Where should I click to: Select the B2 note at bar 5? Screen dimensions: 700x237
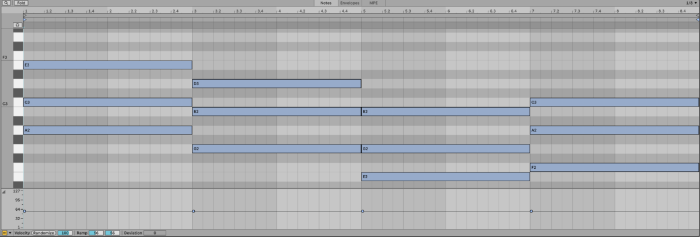pos(446,111)
